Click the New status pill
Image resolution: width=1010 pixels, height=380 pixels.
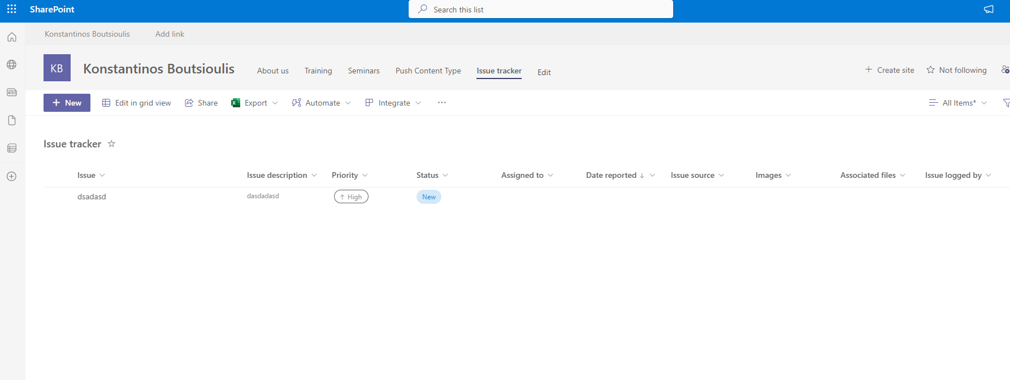point(429,196)
